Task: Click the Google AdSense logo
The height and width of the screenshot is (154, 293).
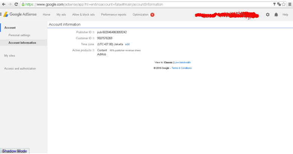Action: [x=20, y=14]
